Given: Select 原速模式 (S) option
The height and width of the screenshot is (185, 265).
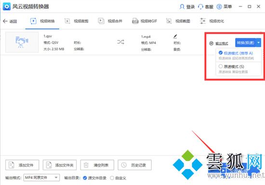Looking at the screenshot, I should click(238, 69).
